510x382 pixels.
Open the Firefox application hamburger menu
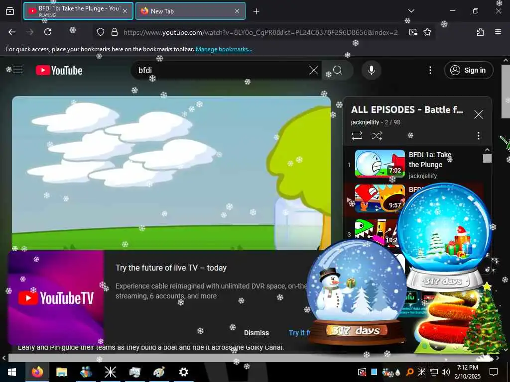[498, 32]
